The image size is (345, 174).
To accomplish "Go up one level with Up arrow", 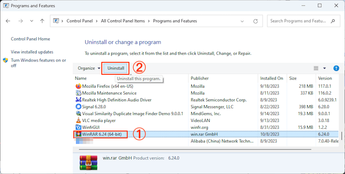I will pyautogui.click(x=42, y=21).
